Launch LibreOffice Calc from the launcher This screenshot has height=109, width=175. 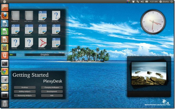pos(5,32)
